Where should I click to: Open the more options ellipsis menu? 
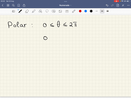click(128, 5)
